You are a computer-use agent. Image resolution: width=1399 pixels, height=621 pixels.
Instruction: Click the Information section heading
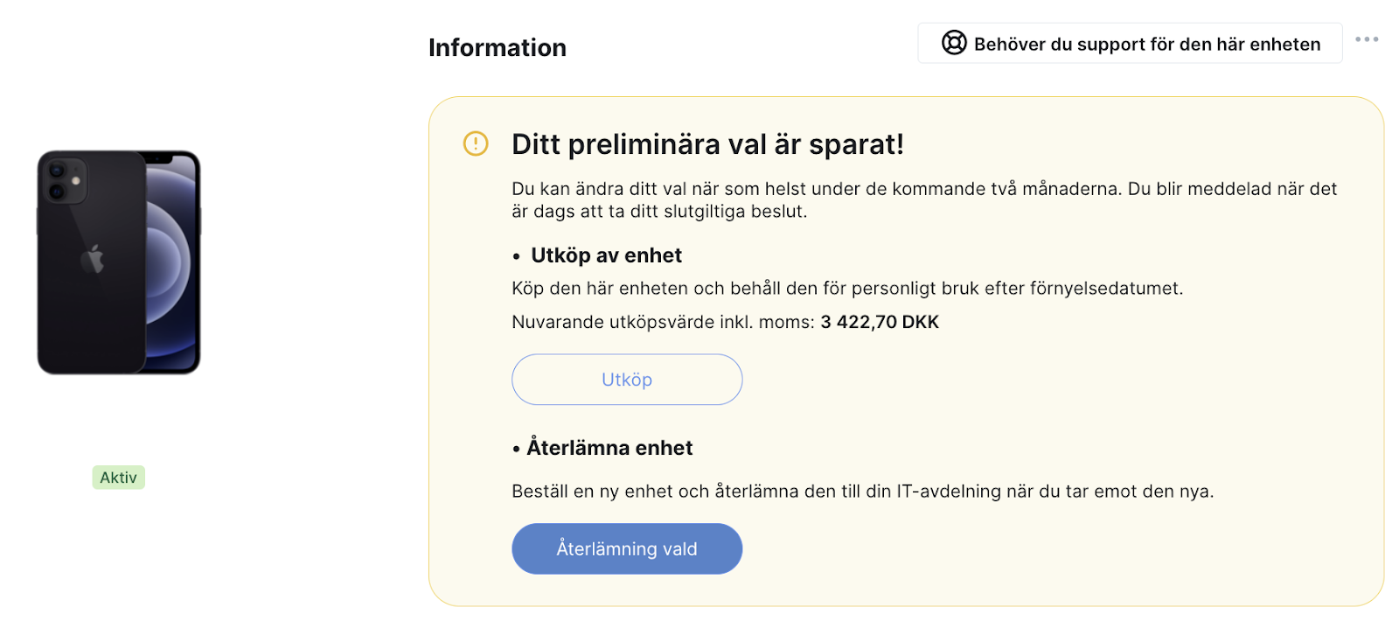coord(498,47)
